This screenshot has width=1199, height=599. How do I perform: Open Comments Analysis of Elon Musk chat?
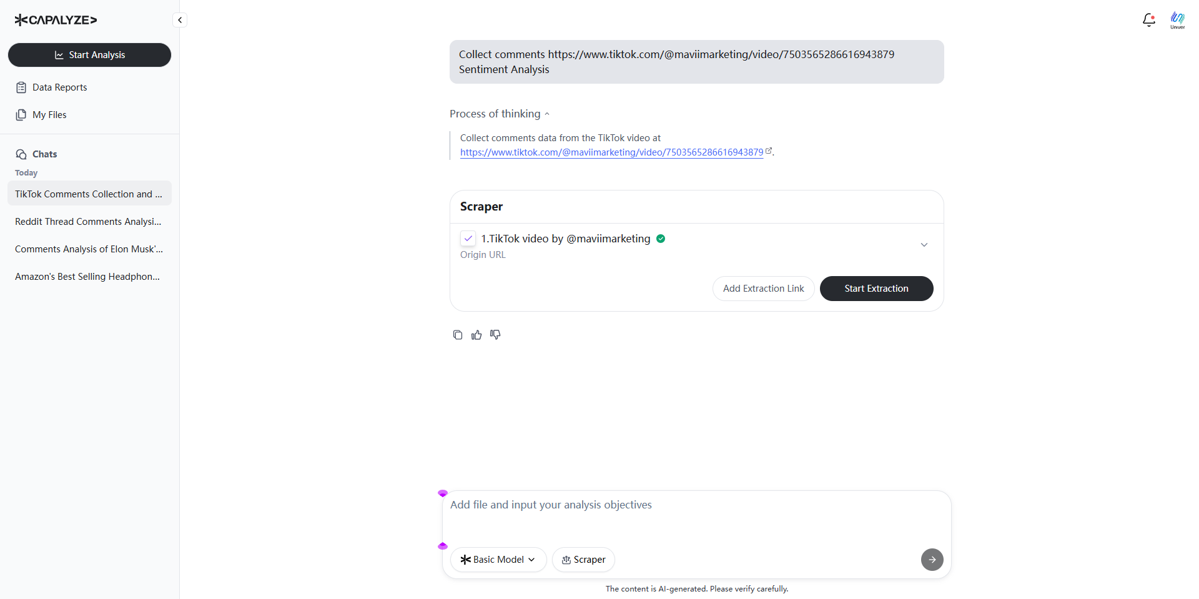[89, 249]
